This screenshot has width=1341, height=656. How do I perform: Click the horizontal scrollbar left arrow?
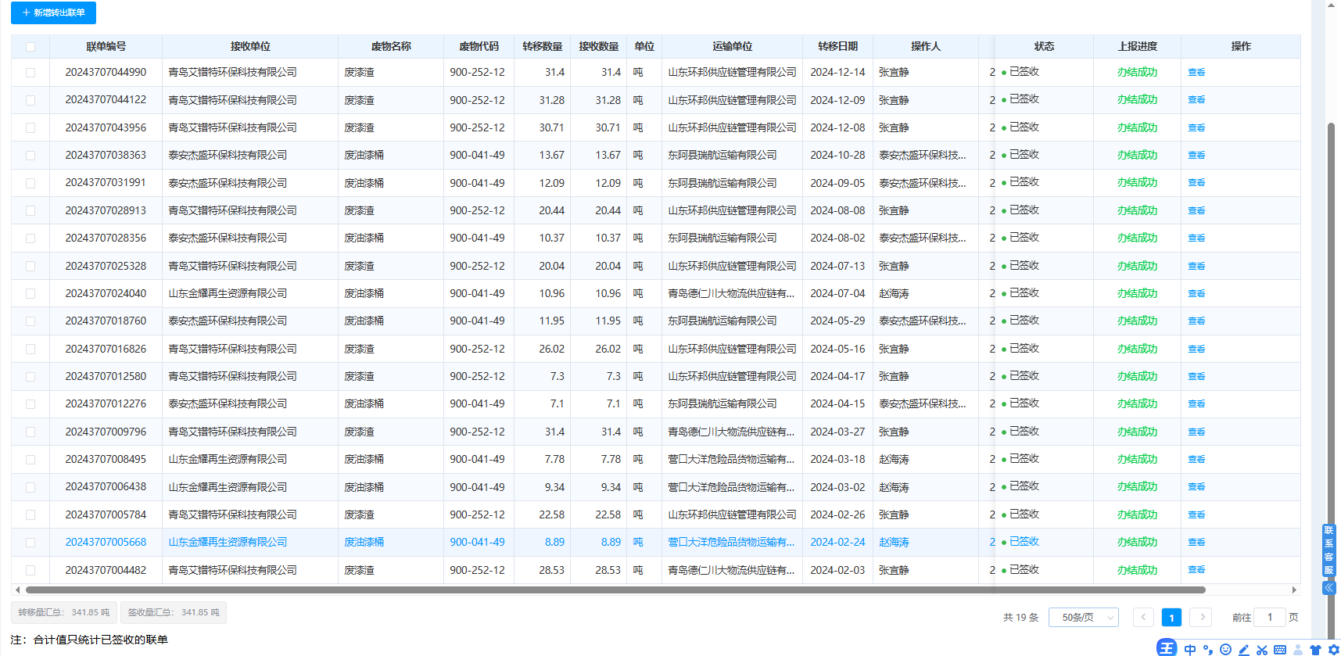click(17, 590)
